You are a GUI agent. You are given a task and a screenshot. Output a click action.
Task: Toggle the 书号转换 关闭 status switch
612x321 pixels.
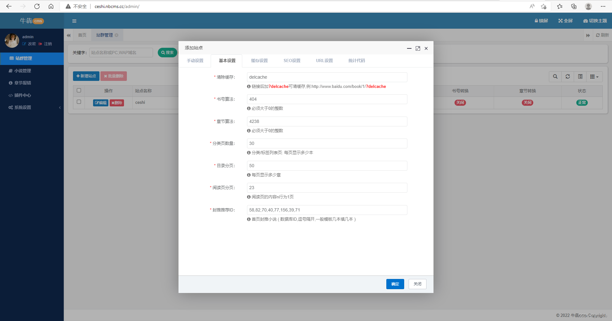click(x=460, y=103)
